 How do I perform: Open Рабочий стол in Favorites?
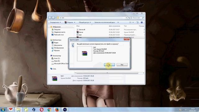coord(59,35)
